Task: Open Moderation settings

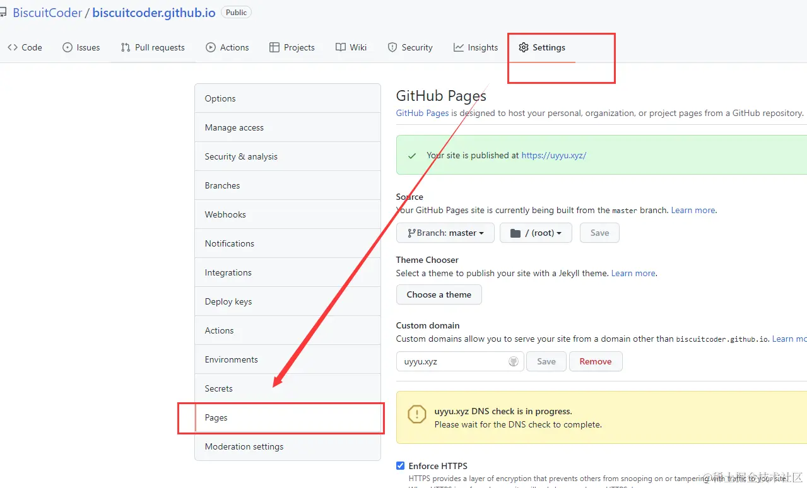Action: pyautogui.click(x=288, y=446)
